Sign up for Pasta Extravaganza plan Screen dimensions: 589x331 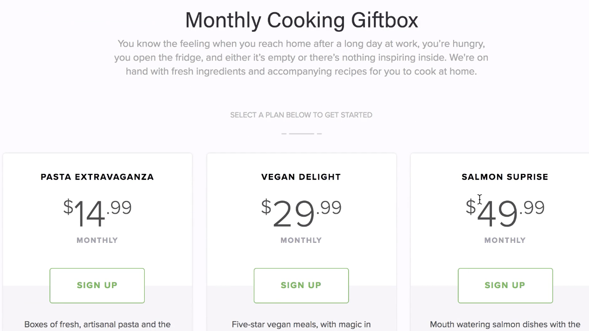point(97,285)
